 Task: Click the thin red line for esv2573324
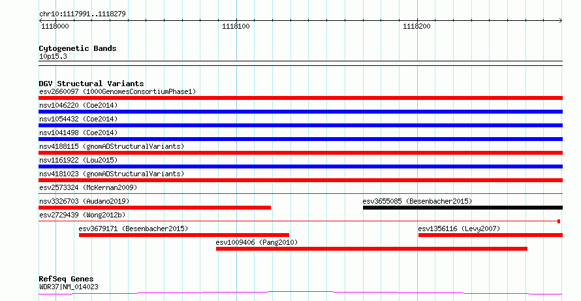click(x=300, y=193)
